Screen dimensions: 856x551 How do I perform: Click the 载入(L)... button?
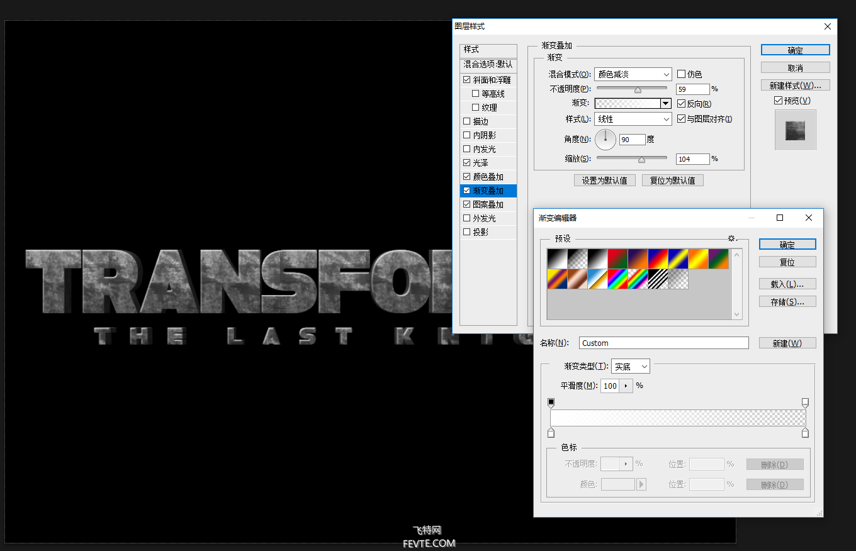click(787, 284)
